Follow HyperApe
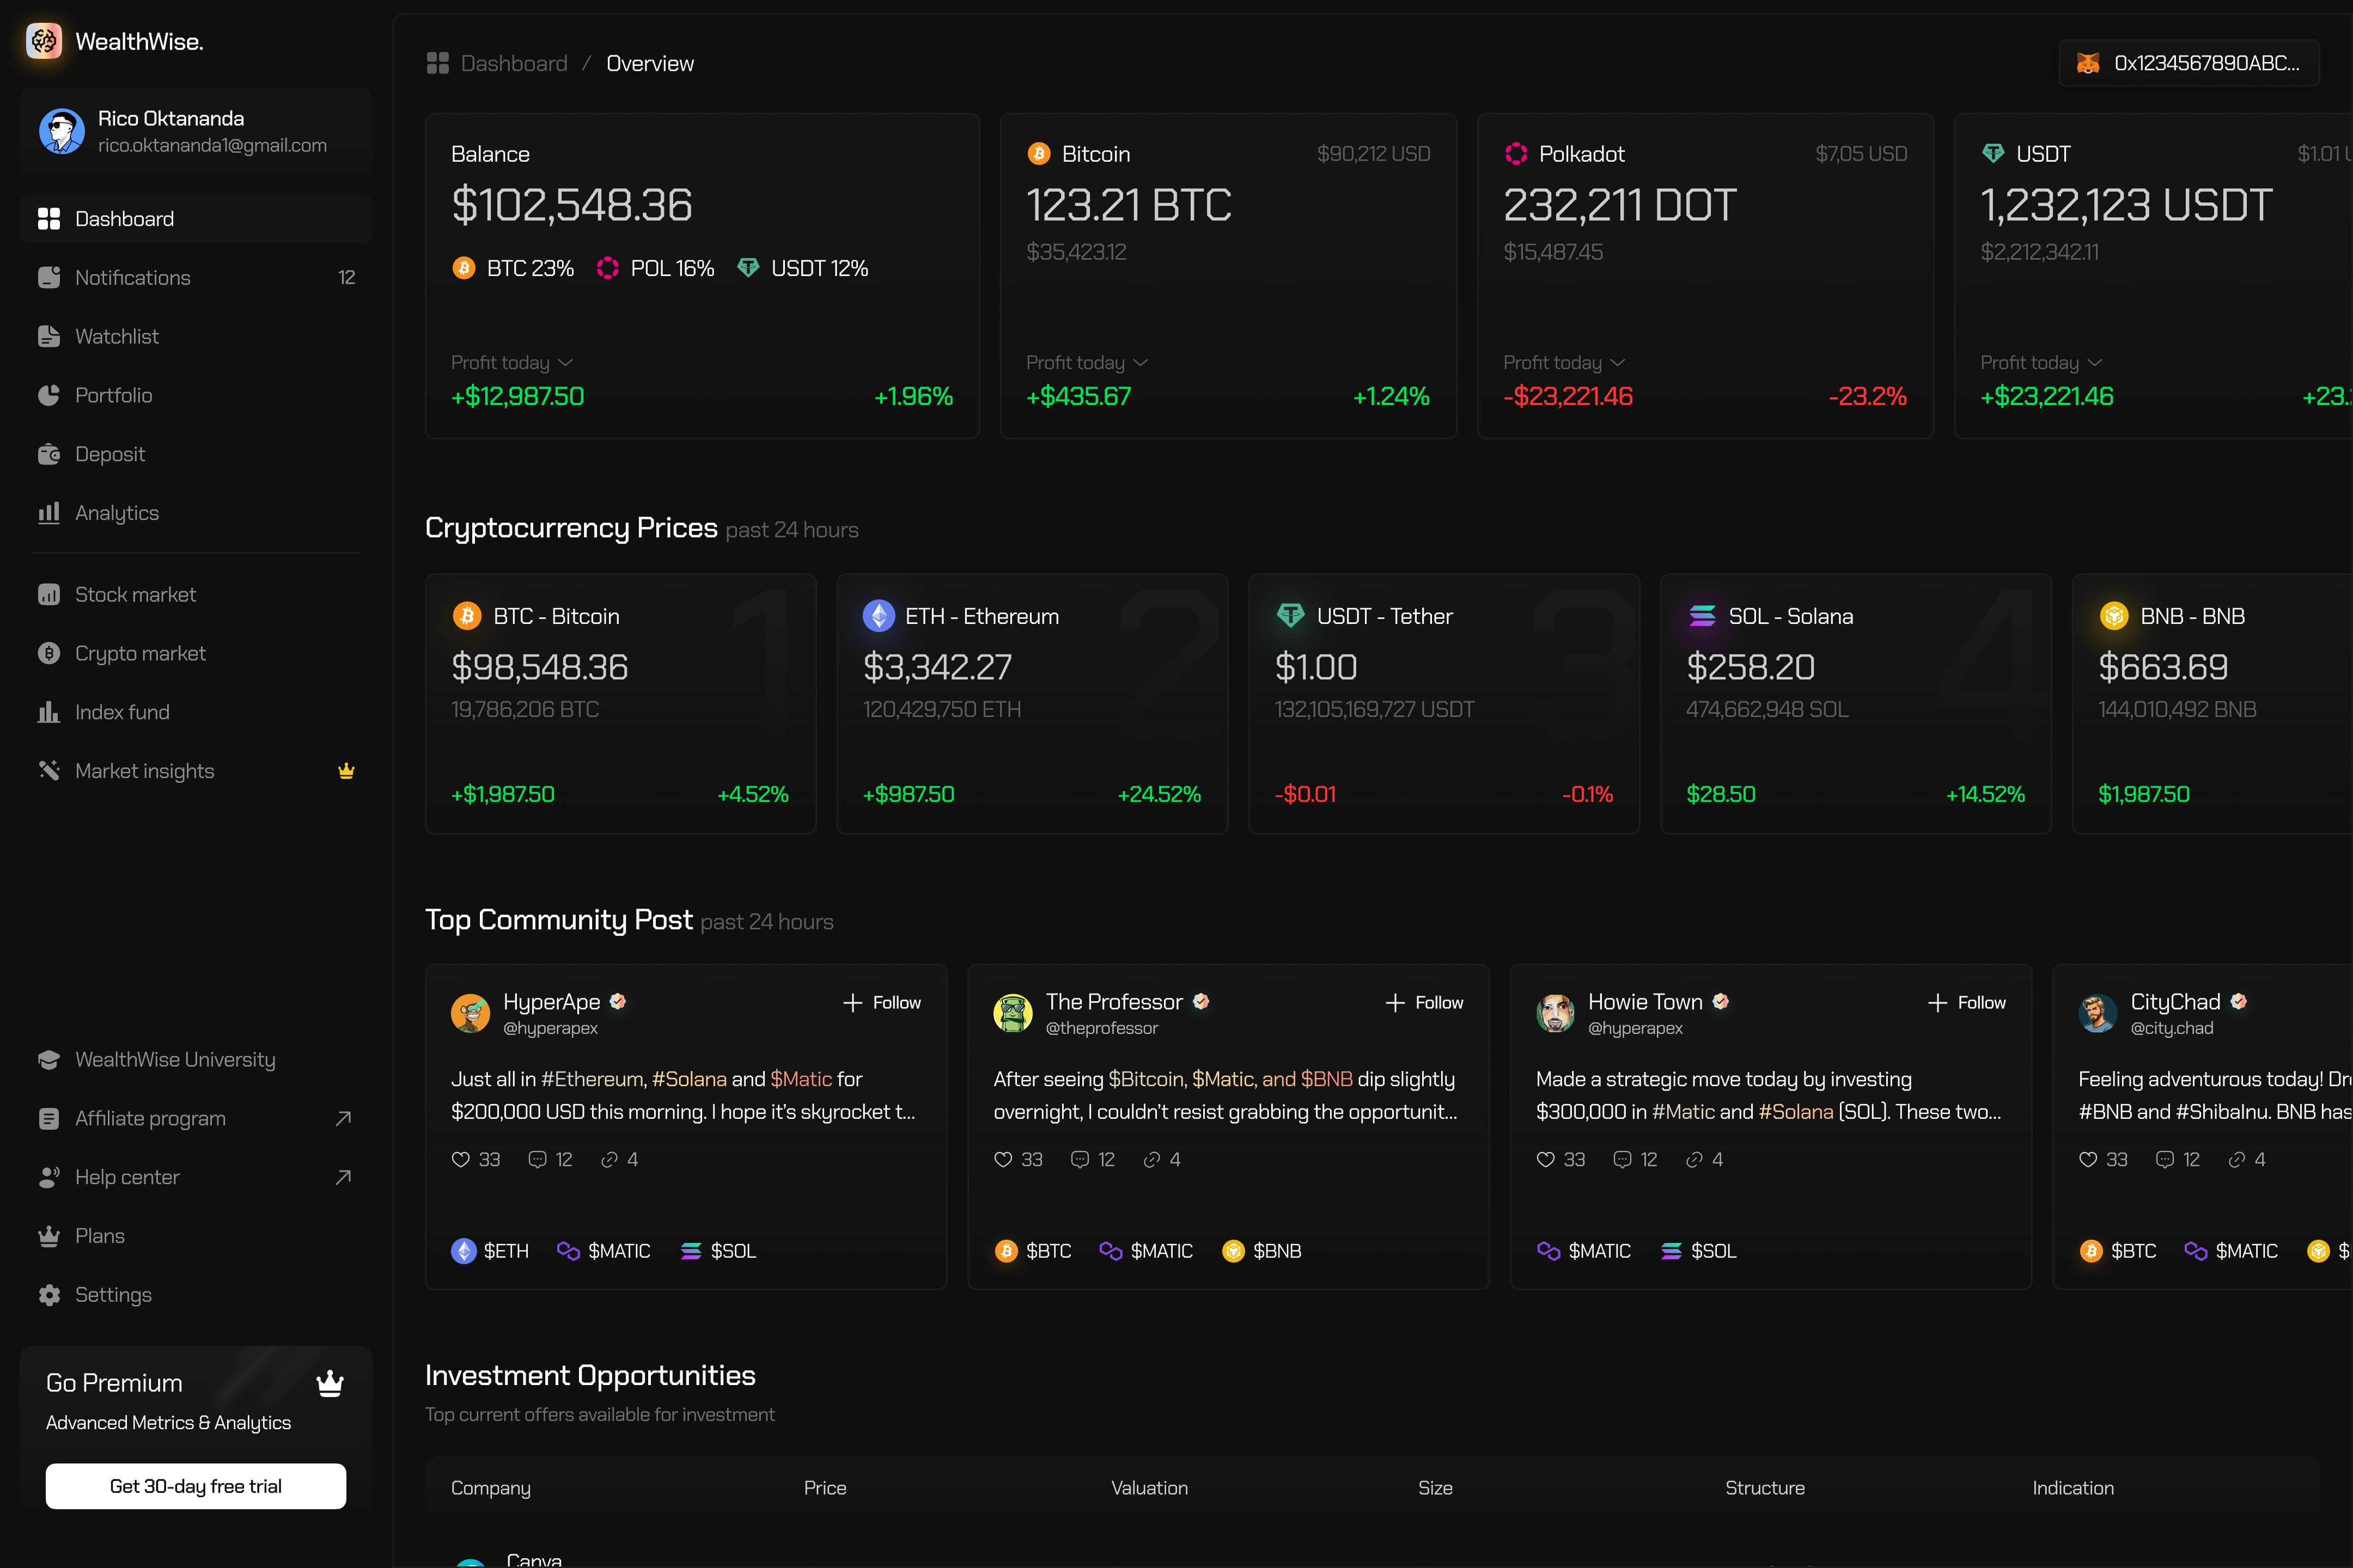This screenshot has width=2353, height=1568. [x=881, y=1002]
